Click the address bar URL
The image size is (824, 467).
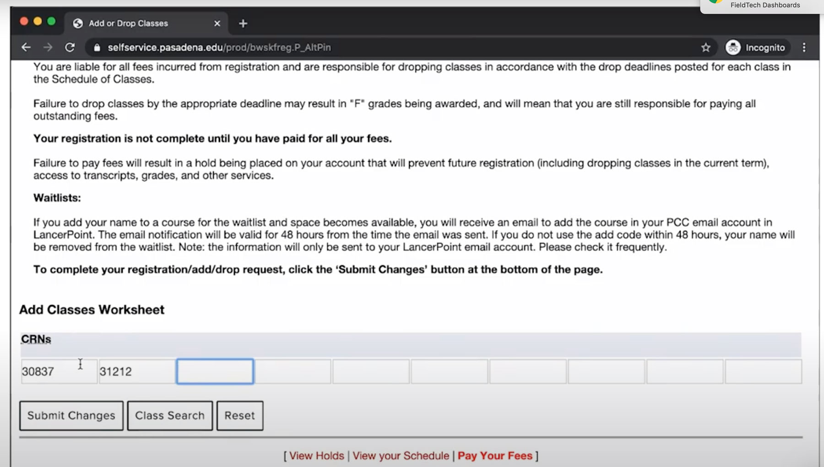[x=219, y=48]
